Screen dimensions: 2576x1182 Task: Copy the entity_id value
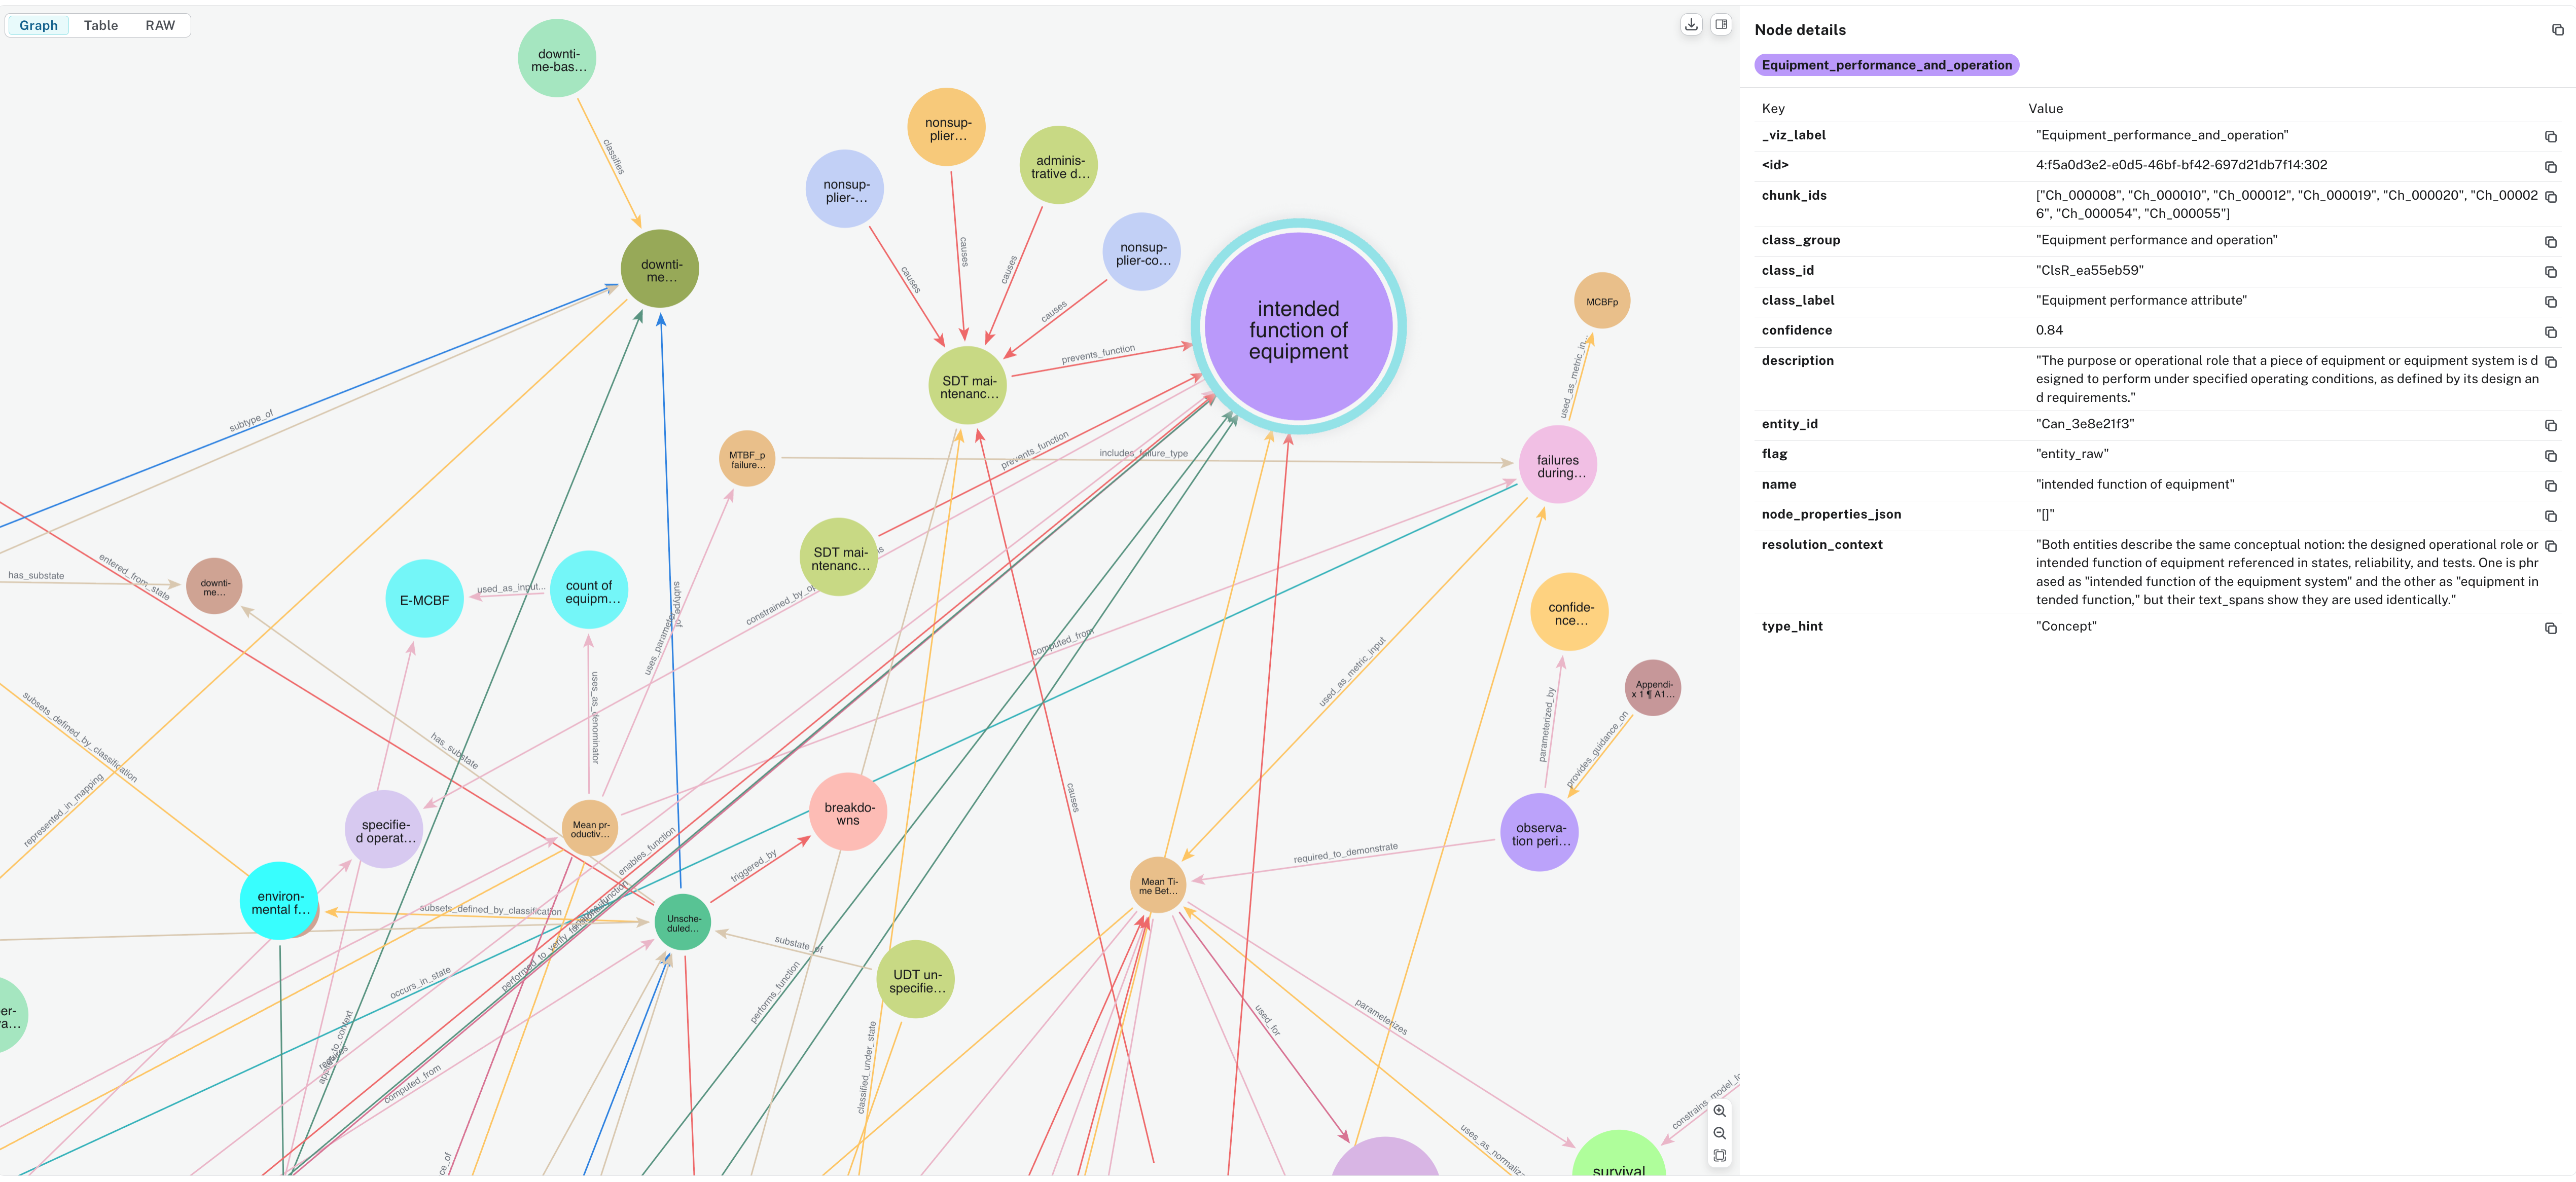point(2550,426)
